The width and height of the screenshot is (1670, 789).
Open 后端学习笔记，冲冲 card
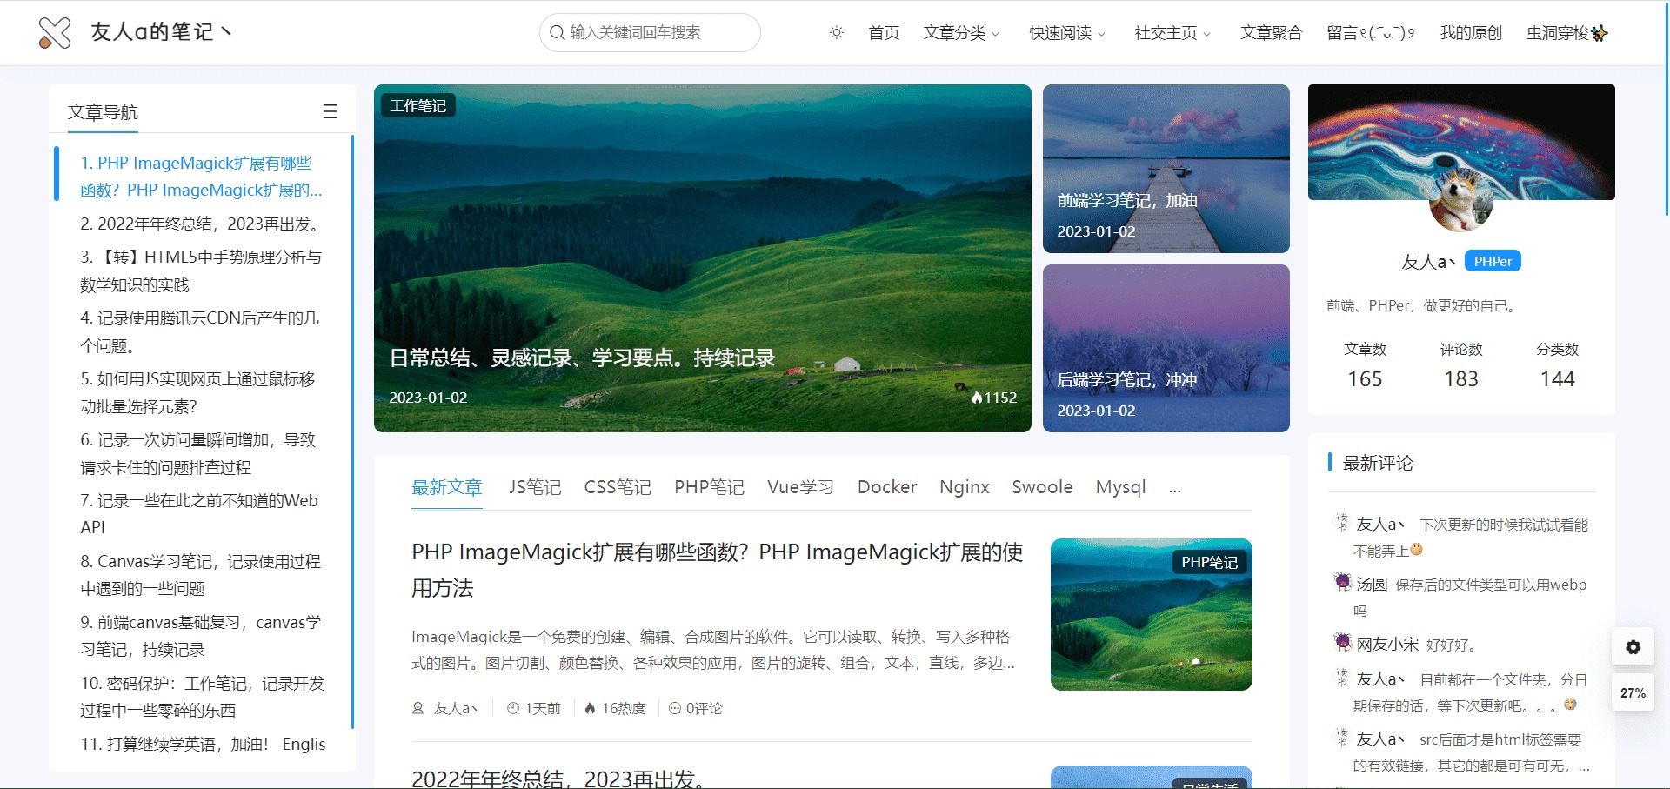pos(1166,348)
